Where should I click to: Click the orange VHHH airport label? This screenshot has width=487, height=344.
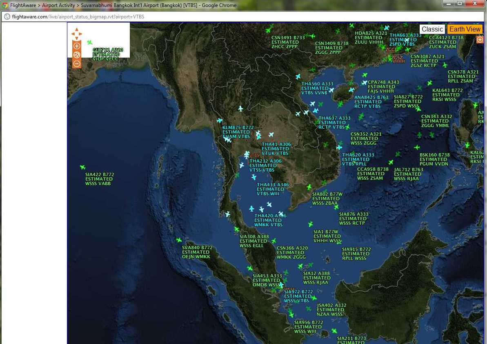pyautogui.click(x=398, y=62)
